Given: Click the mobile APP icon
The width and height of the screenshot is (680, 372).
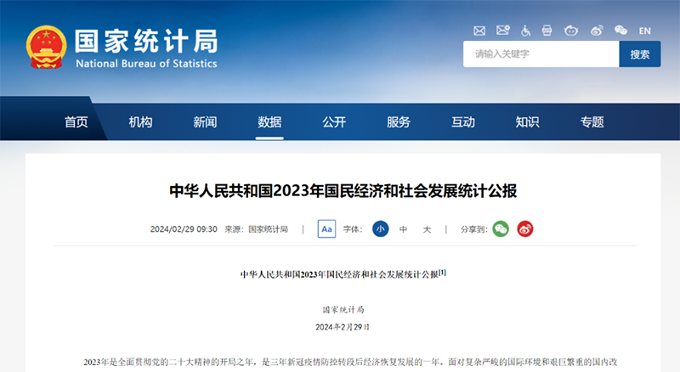Looking at the screenshot, I should point(547,31).
